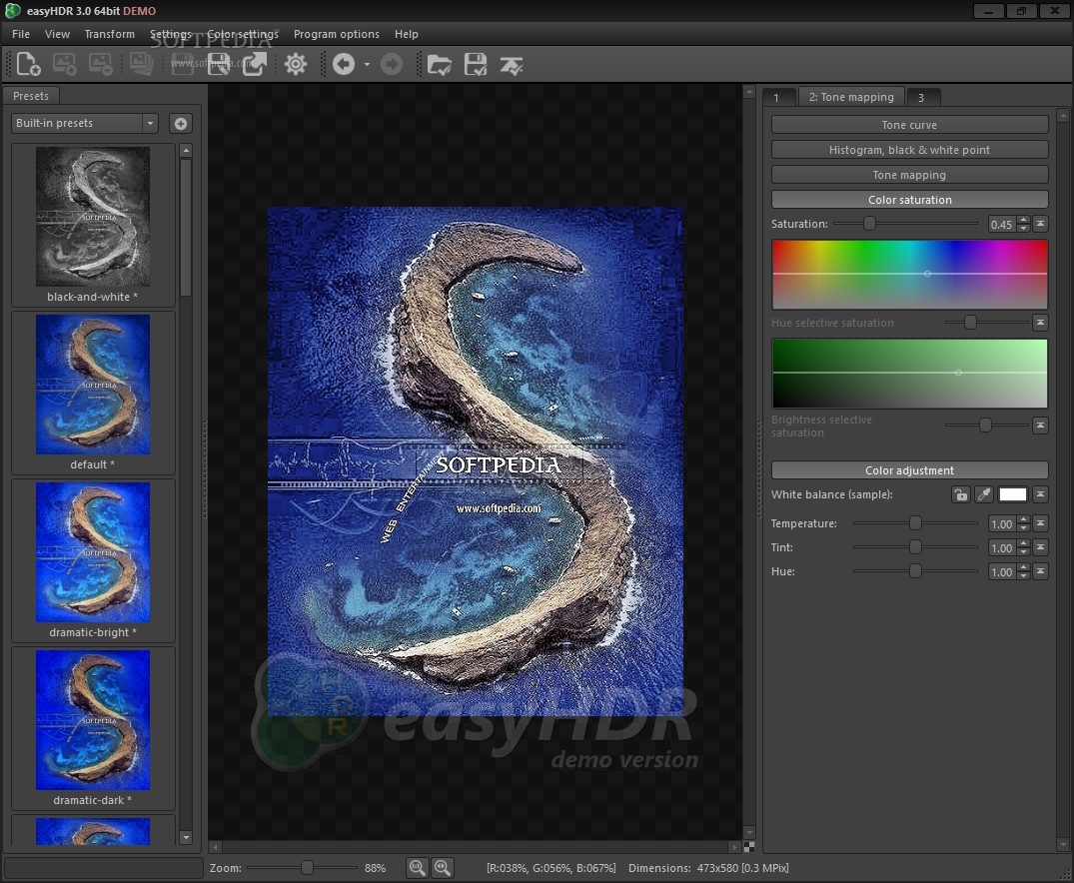This screenshot has height=883, width=1074.
Task: Click the load settings folder icon
Action: coord(439,64)
